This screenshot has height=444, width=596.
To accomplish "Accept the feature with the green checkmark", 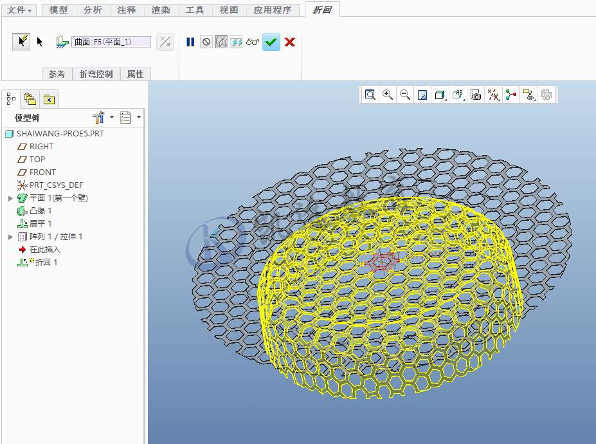I will [x=271, y=42].
